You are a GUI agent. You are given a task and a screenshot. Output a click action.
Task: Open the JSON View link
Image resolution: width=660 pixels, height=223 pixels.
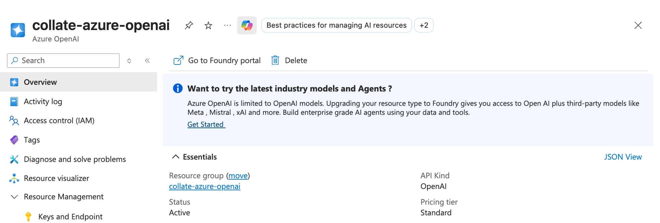tap(623, 157)
